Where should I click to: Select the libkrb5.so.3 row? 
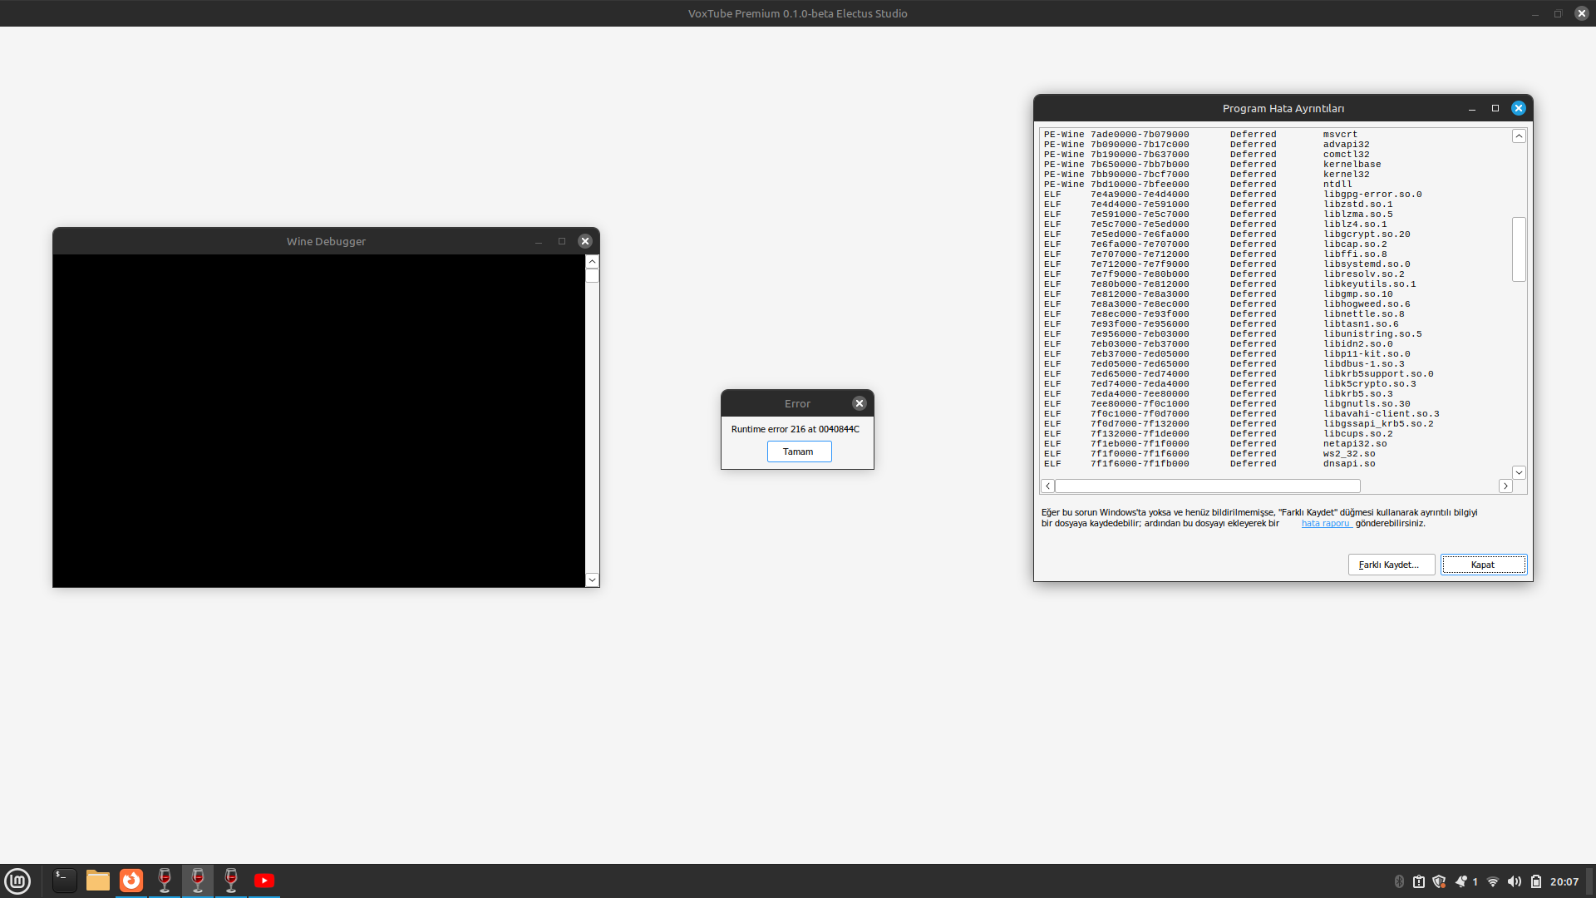click(1219, 394)
